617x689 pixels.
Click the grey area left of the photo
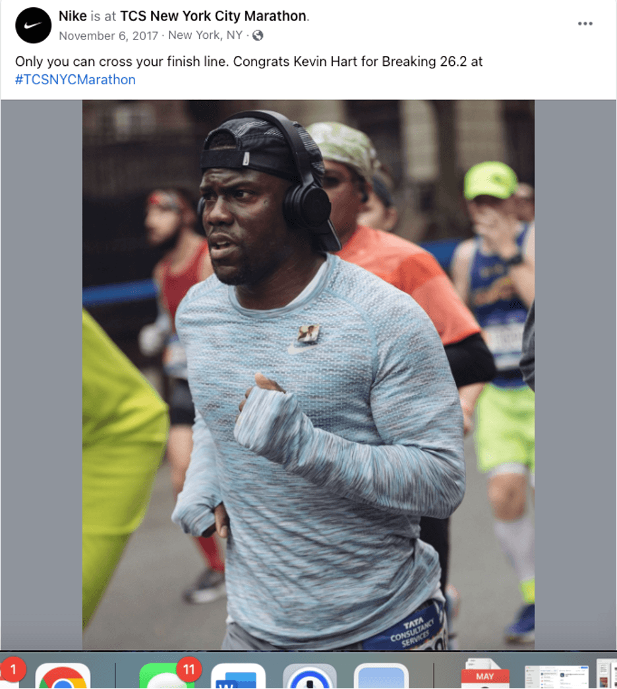pyautogui.click(x=42, y=375)
